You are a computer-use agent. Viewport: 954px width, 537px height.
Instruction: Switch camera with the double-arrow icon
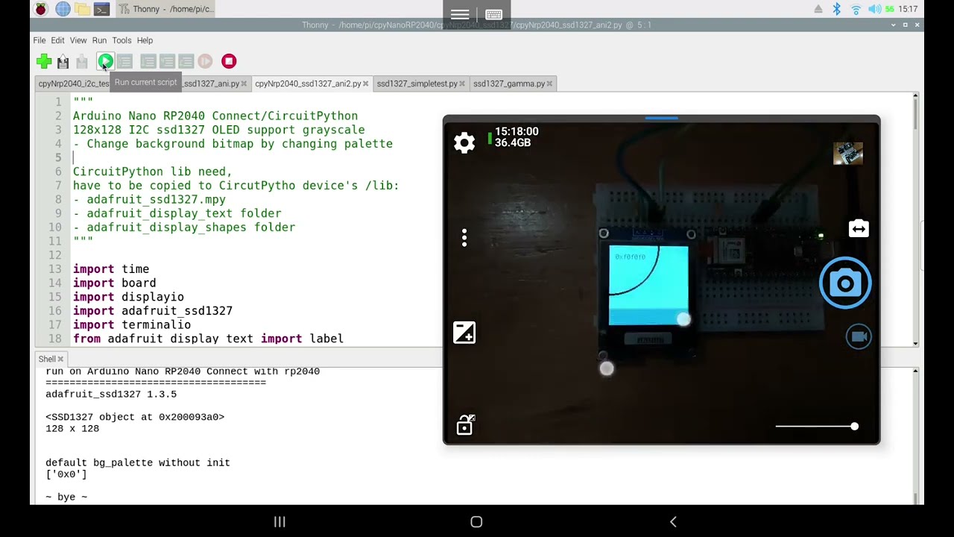(x=859, y=229)
